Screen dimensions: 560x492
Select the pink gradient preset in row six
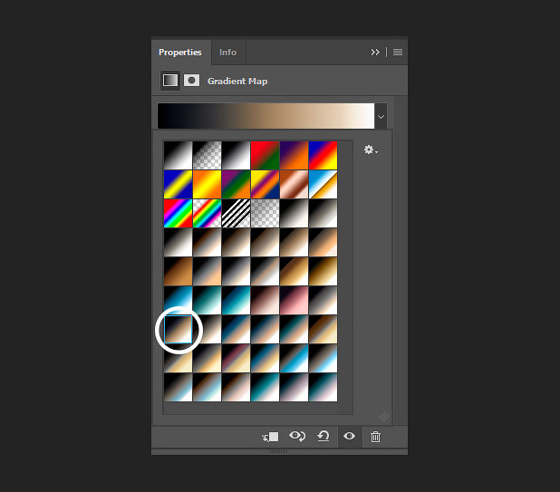pyautogui.click(x=294, y=300)
